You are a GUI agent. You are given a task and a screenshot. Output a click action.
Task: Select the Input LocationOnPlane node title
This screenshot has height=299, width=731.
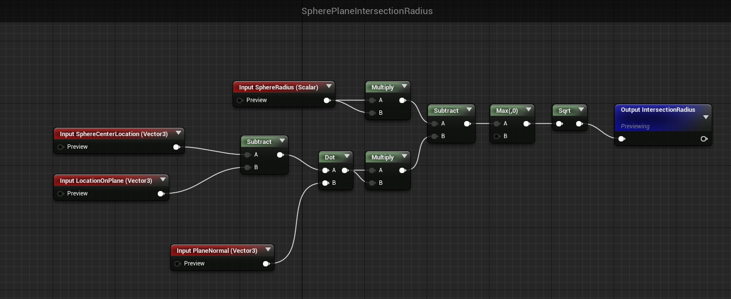point(106,180)
